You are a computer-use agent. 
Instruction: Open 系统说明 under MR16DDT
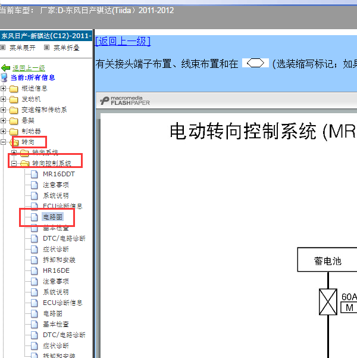56,195
